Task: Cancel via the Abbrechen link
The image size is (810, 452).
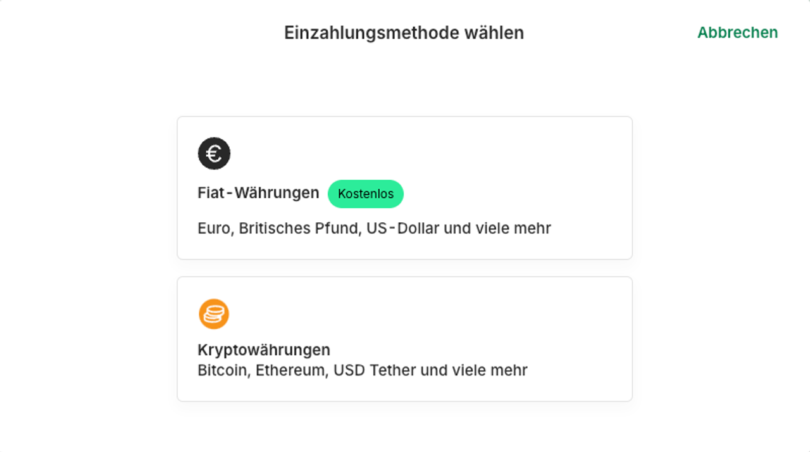Action: (x=737, y=32)
